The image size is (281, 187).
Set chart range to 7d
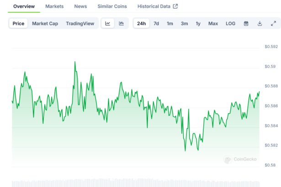pos(156,23)
